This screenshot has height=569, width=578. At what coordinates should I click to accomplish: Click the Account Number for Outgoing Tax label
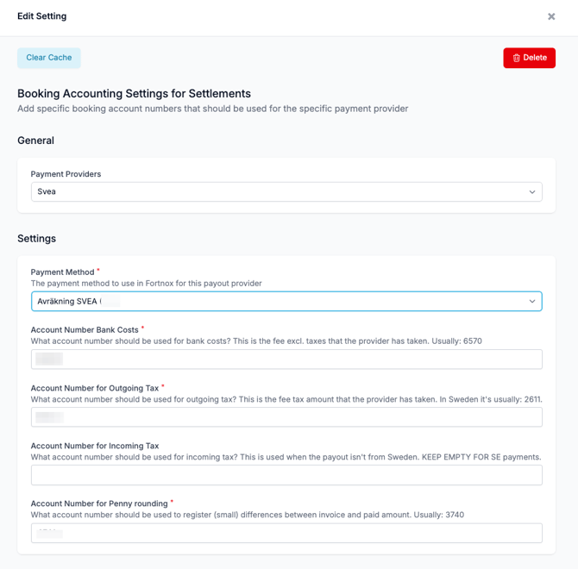point(95,388)
